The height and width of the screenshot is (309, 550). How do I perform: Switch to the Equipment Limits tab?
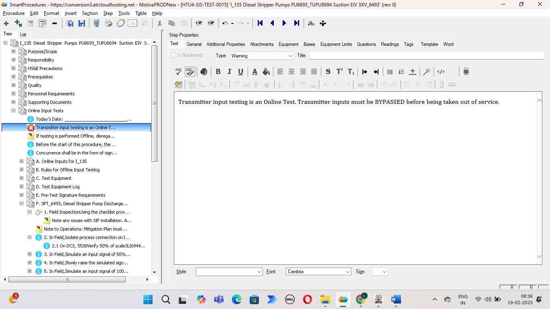click(x=336, y=44)
